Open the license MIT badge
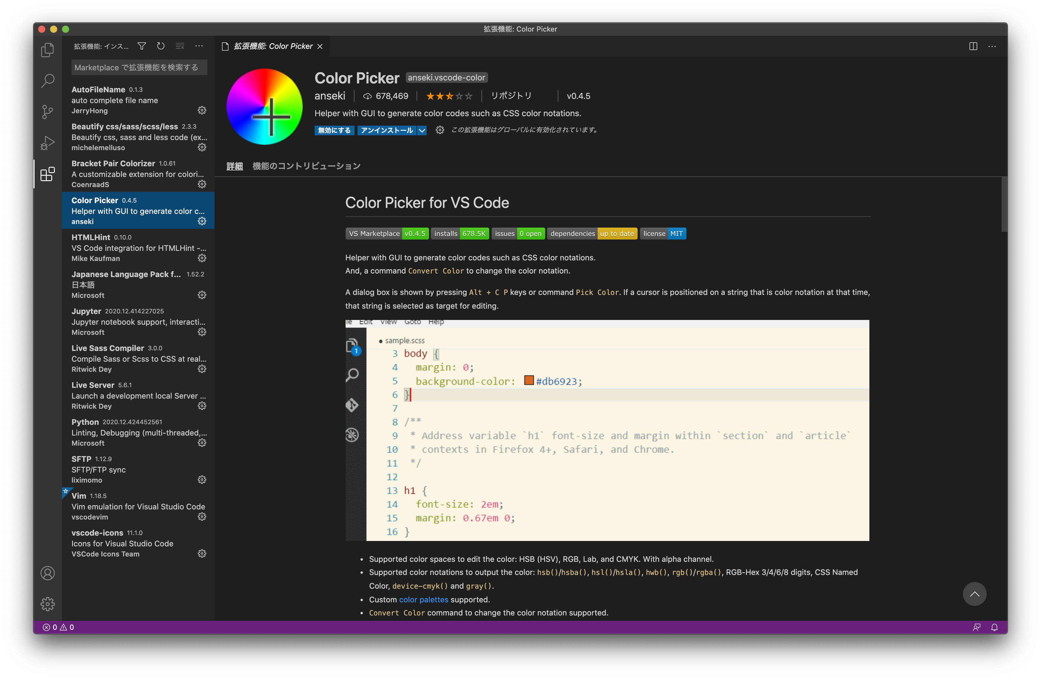 coord(663,234)
